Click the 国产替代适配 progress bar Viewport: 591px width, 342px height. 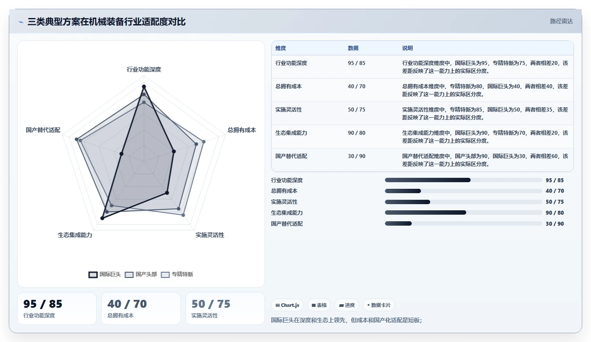click(x=463, y=223)
